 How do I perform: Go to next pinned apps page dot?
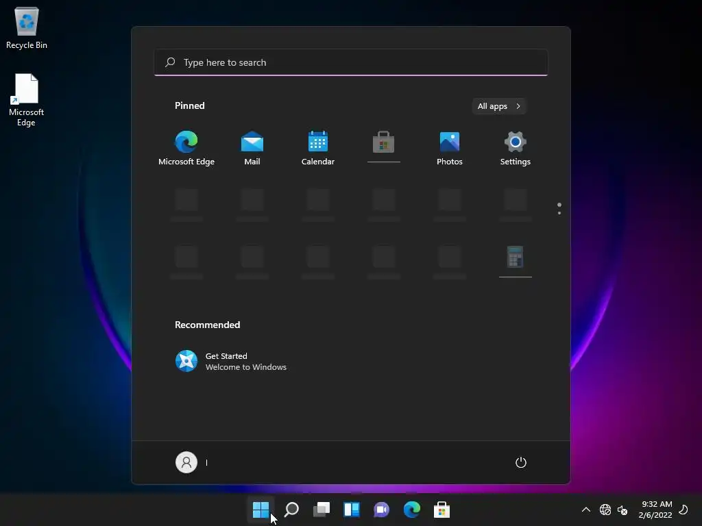559,213
